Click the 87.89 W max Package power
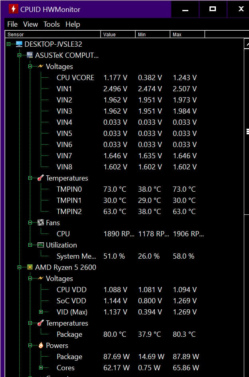The height and width of the screenshot is (377, 249). click(x=186, y=357)
